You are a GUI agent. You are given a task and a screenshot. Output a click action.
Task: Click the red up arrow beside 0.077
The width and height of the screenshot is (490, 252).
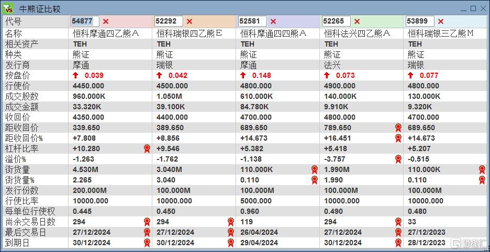(x=410, y=75)
